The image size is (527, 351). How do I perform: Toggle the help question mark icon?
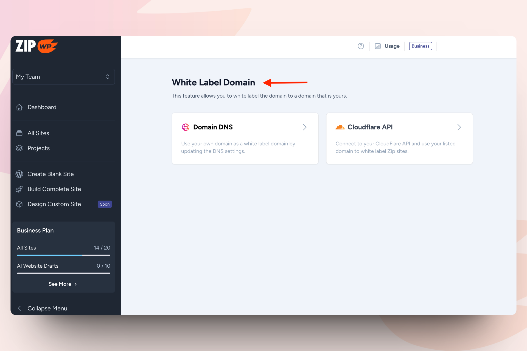coord(361,46)
